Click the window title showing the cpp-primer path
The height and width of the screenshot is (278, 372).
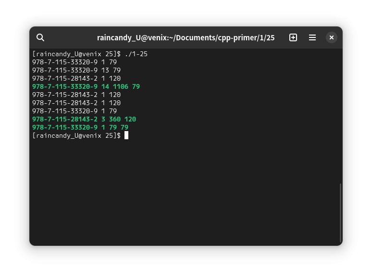click(186, 37)
